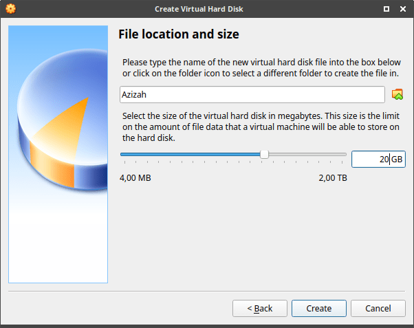Open the folder chooser icon beside the file name
Image resolution: width=414 pixels, height=328 pixels.
(x=397, y=94)
